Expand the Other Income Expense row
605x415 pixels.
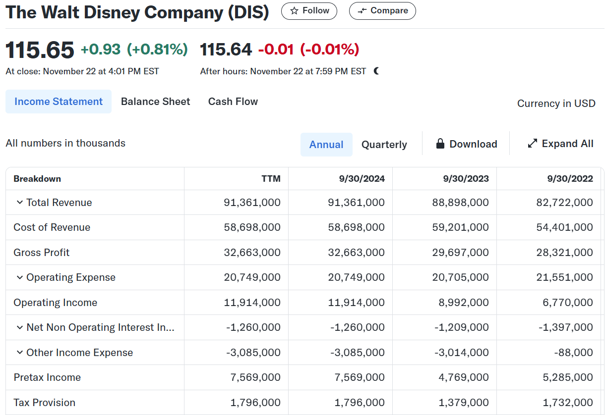tap(20, 353)
